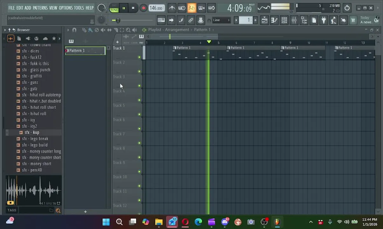383x229 pixels.
Task: Open the OPTIONS menu
Action: (66, 8)
